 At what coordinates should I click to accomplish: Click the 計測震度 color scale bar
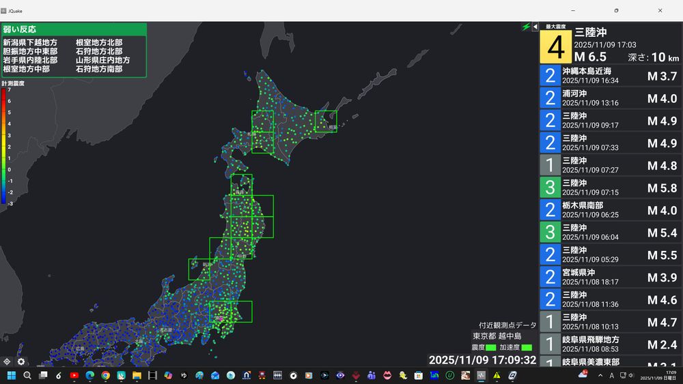point(3,146)
